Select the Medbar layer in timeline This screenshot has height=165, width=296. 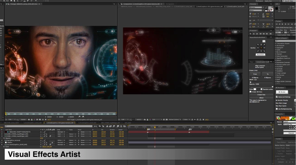10,143
